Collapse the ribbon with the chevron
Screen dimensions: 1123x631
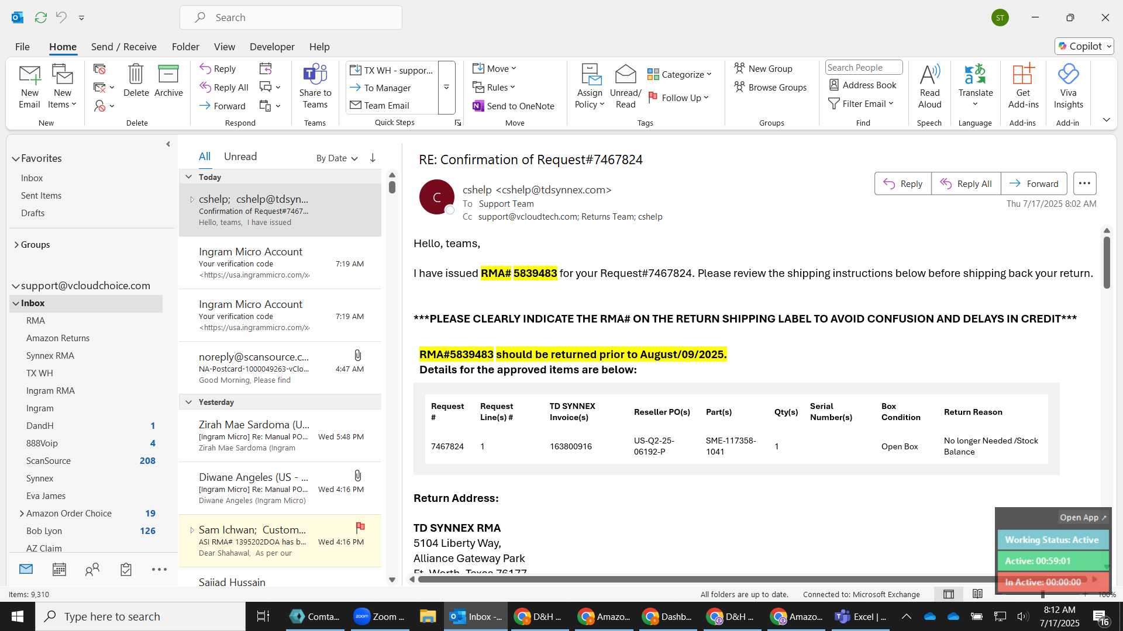[1106, 120]
